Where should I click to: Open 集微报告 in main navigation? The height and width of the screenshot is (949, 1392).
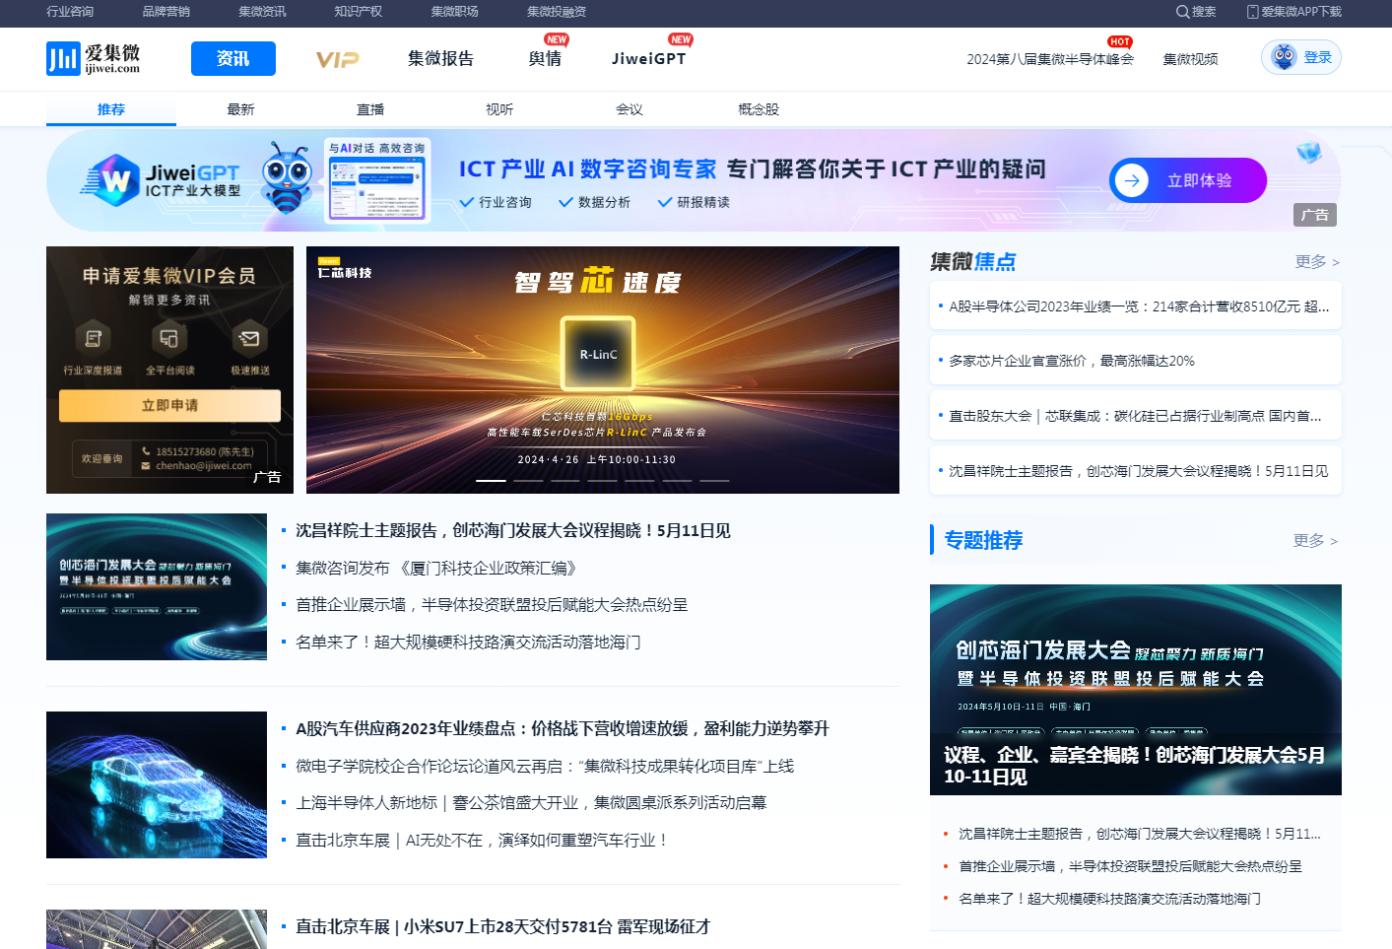coord(440,58)
